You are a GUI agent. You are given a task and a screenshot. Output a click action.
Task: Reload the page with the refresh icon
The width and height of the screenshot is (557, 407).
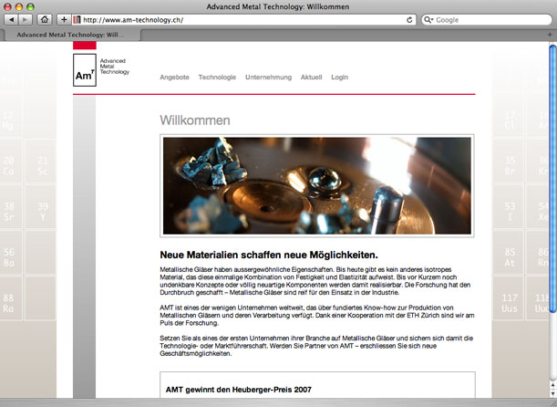pyautogui.click(x=406, y=19)
